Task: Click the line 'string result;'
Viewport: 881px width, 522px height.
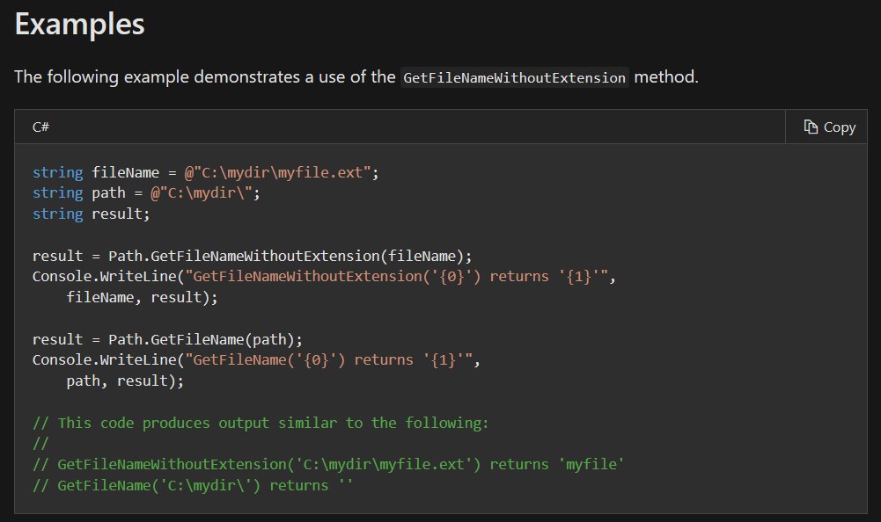Action: click(x=91, y=214)
